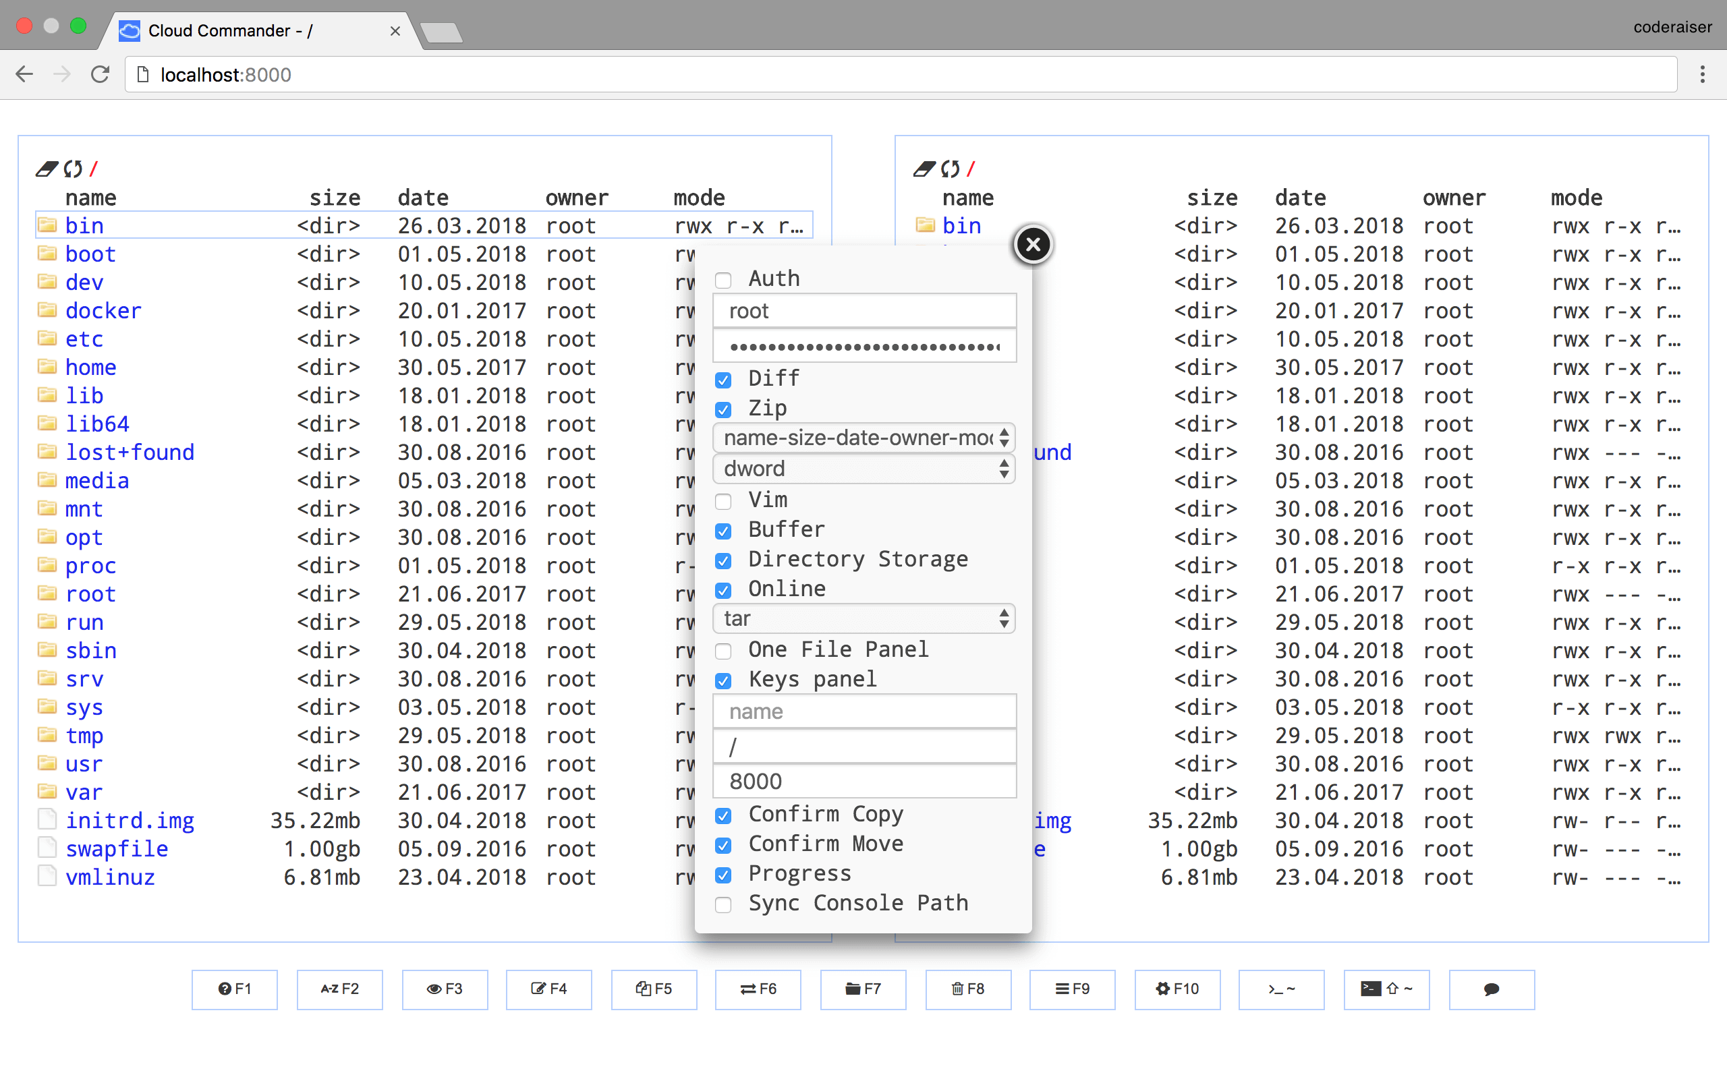Image resolution: width=1727 pixels, height=1079 pixels.
Task: Create a folder with the F7 icon
Action: click(x=863, y=989)
